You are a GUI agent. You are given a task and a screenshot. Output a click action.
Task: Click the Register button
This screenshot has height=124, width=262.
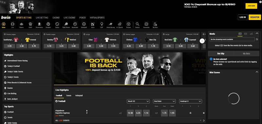255,17
